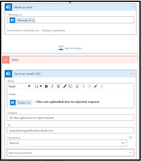The width and height of the screenshot is (141, 161).
Task: Click the To email address field
Action: 70,130
